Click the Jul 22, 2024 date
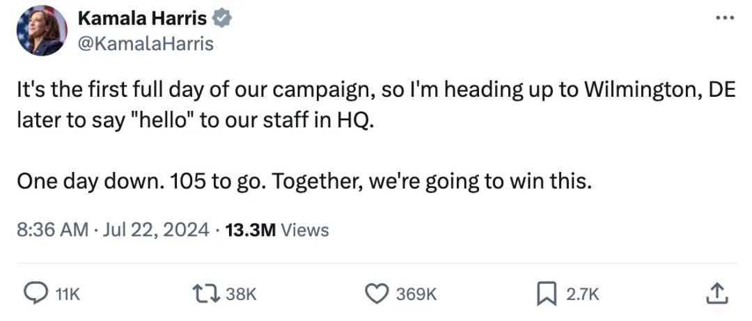This screenshot has height=321, width=752. click(156, 230)
